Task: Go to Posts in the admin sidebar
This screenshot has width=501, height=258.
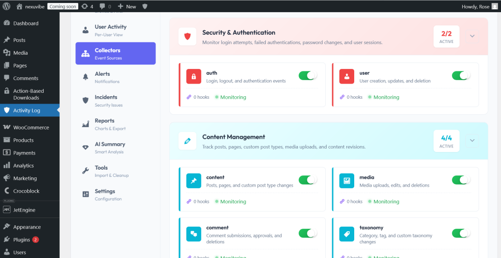Action: [30, 40]
